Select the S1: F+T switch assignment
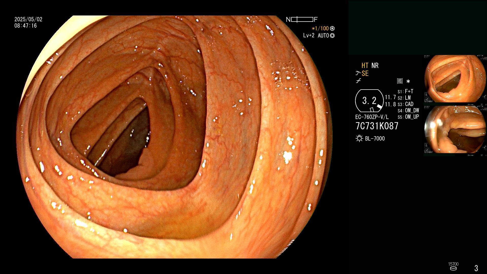487x274 pixels. point(405,91)
